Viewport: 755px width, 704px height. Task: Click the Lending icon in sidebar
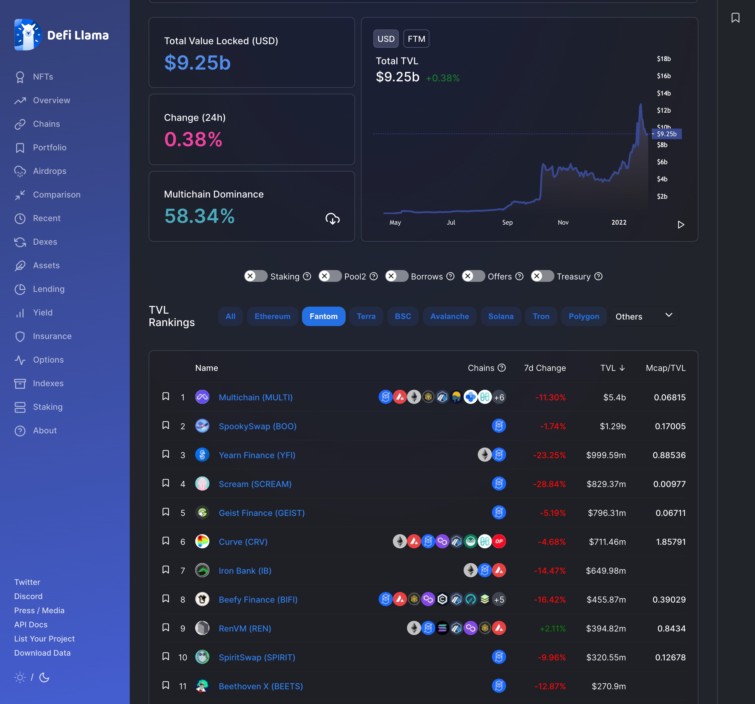tap(20, 289)
